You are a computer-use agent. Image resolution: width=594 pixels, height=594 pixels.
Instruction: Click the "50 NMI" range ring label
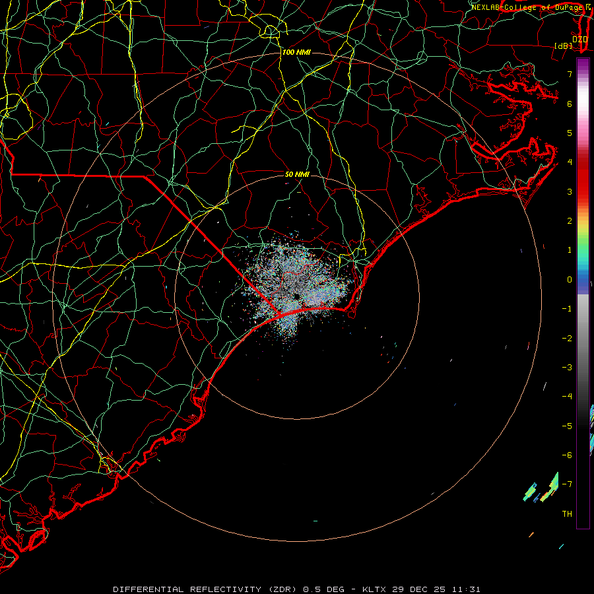click(x=297, y=174)
